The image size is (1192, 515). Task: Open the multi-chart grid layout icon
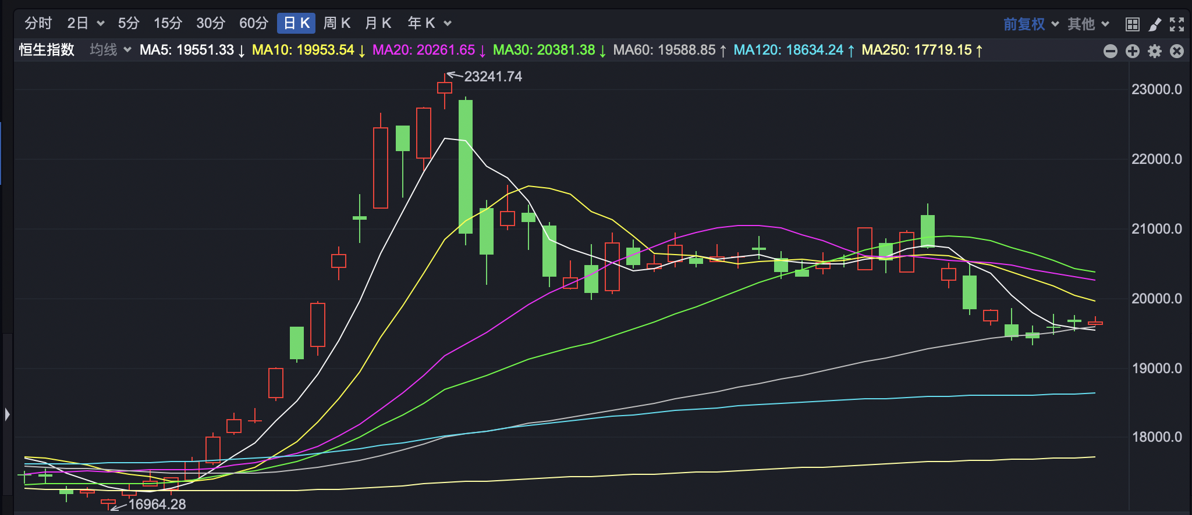(x=1132, y=24)
